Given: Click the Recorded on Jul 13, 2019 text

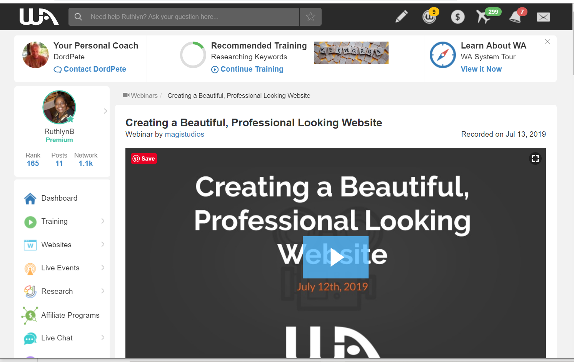Looking at the screenshot, I should pos(504,134).
